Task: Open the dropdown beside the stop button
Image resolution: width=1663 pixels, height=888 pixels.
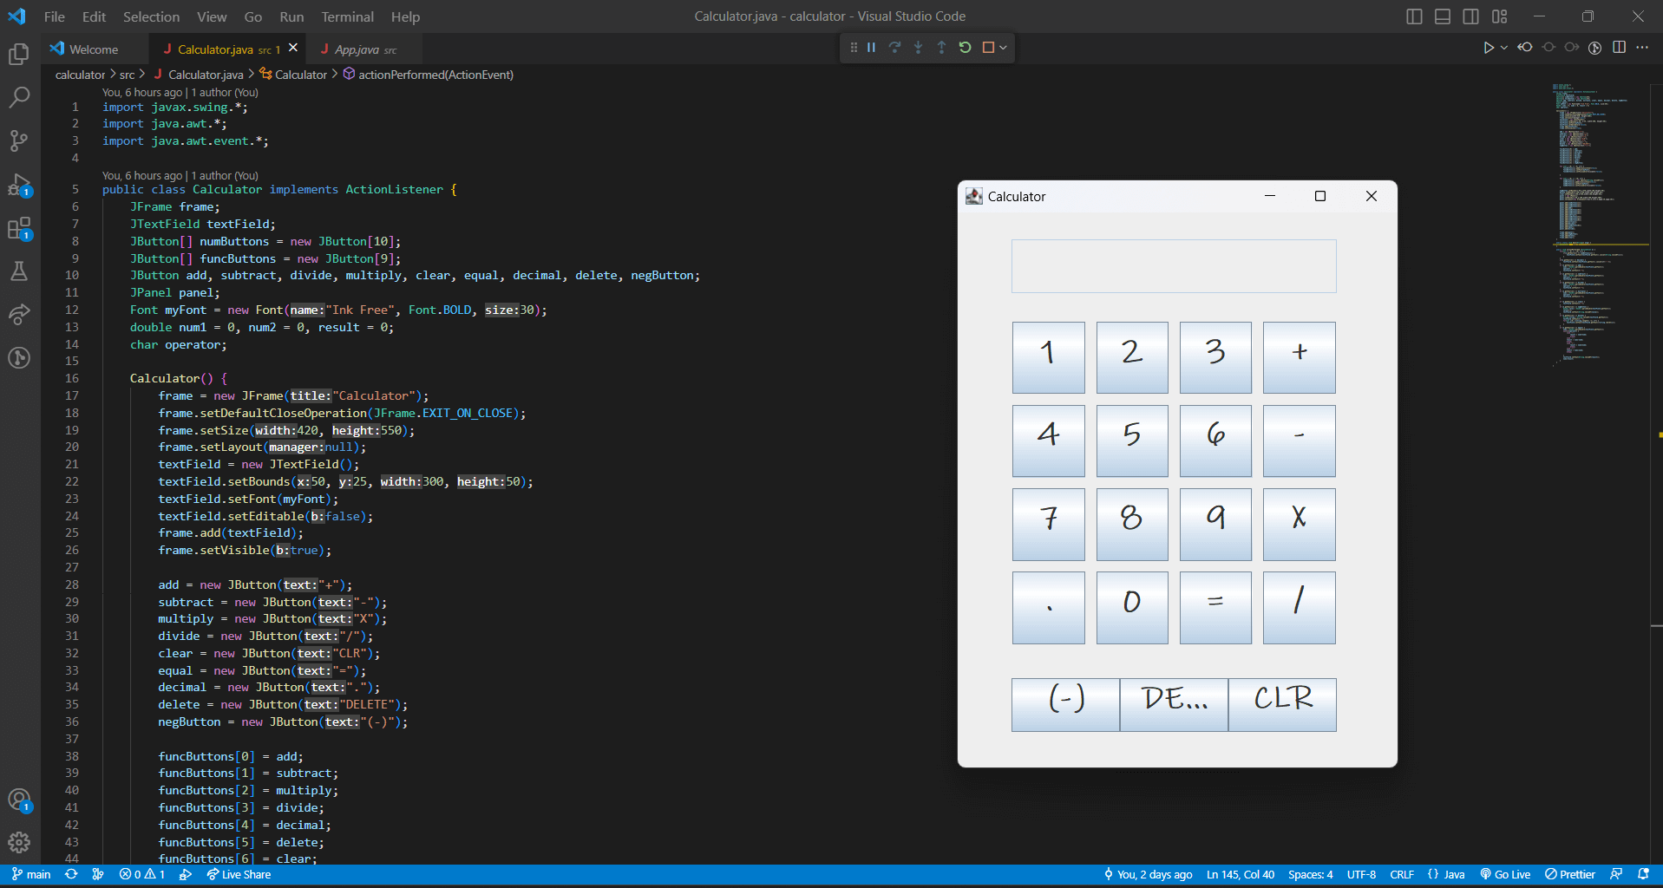Action: 1004,48
